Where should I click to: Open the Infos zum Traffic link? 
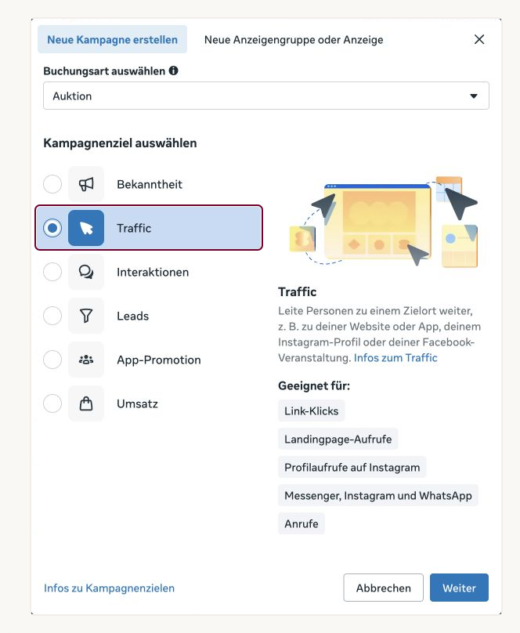click(395, 358)
